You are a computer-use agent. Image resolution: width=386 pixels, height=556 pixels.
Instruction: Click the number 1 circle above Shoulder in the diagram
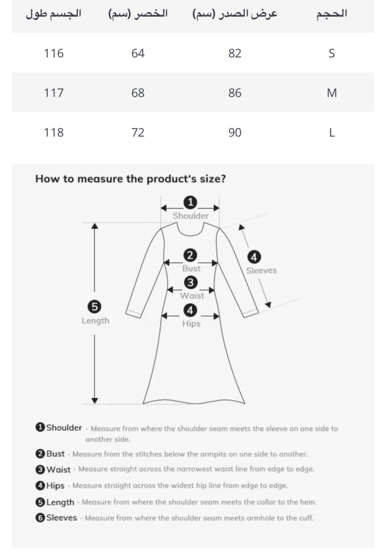190,203
